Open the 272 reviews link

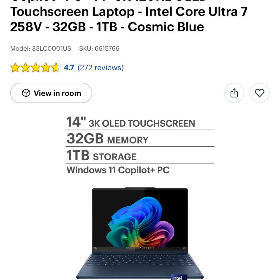pyautogui.click(x=100, y=67)
